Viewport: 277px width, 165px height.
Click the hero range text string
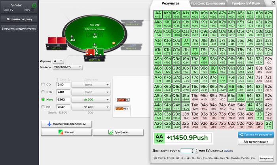pyautogui.click(x=204, y=158)
